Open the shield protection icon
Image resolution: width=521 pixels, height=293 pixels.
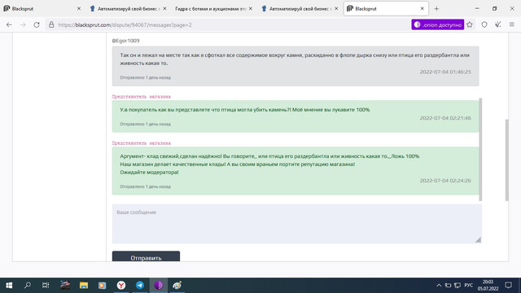click(x=484, y=24)
